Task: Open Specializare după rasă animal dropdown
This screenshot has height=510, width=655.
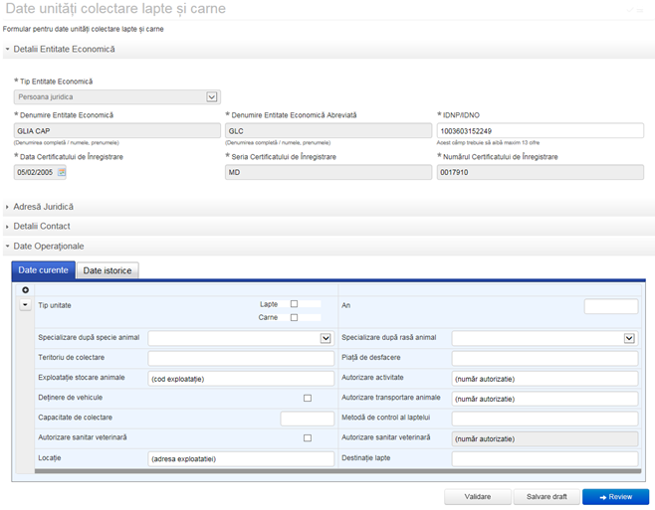Action: [629, 338]
